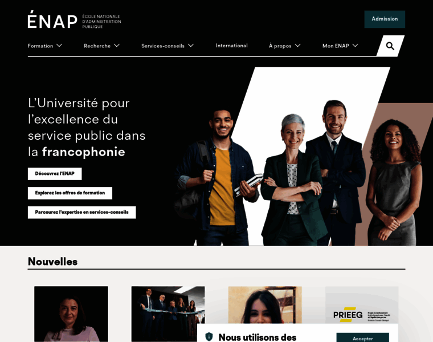The height and width of the screenshot is (342, 433).
Task: Open the Services-conseils dropdown arrow
Action: [x=191, y=45]
